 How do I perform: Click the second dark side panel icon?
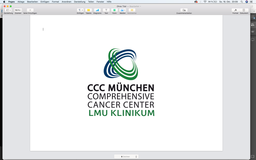pos(253,25)
